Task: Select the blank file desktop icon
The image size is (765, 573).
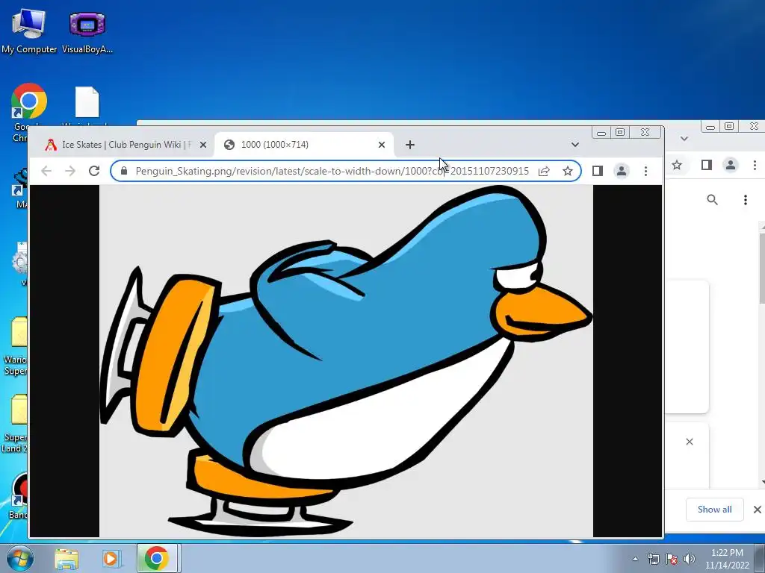Action: (87, 103)
